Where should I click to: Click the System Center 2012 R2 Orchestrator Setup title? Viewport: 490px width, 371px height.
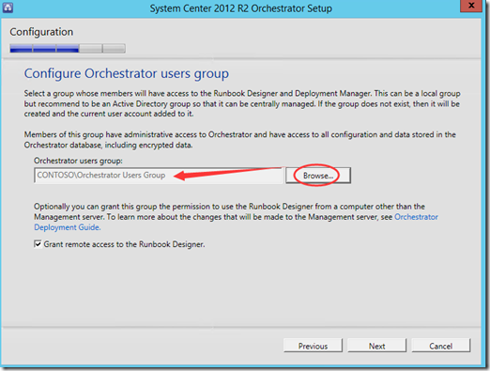[241, 8]
